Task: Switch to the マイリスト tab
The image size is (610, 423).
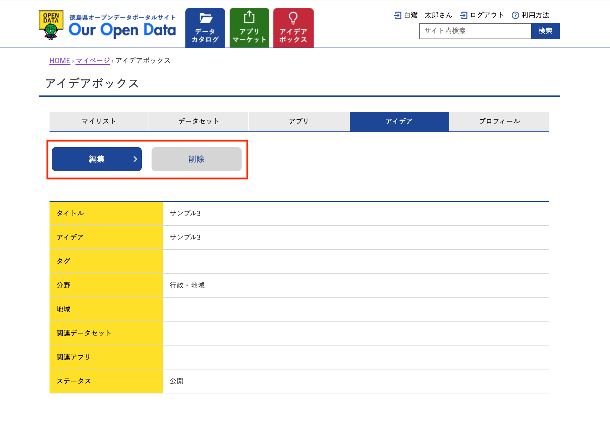Action: coord(99,121)
